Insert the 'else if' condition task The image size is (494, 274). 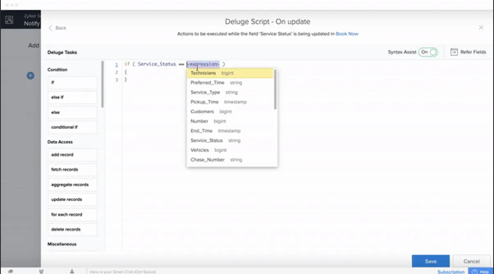(x=73, y=97)
